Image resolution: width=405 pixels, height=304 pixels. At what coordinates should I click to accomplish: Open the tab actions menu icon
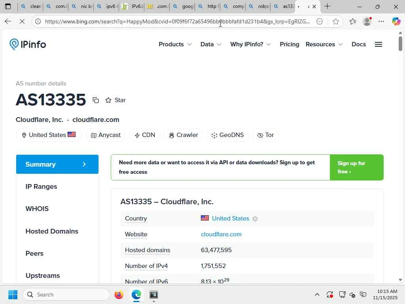[8, 6]
